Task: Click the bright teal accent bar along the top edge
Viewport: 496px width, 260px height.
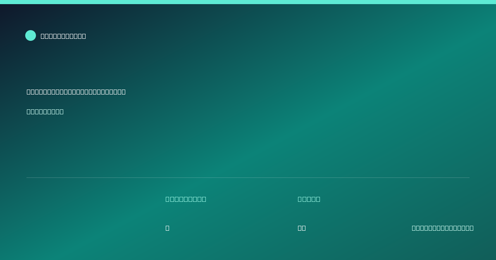Action: click(x=248, y=2)
